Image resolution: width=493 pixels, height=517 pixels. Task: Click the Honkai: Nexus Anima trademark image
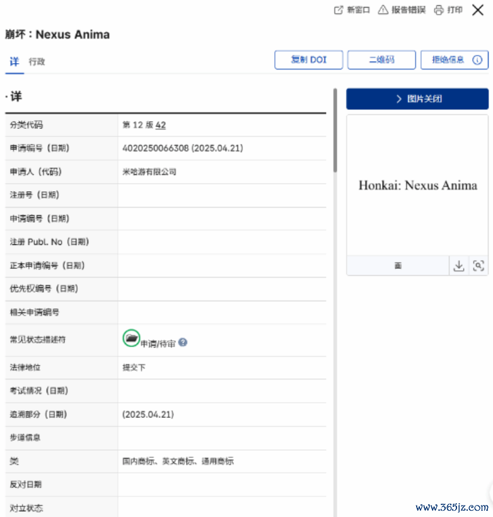pos(417,186)
